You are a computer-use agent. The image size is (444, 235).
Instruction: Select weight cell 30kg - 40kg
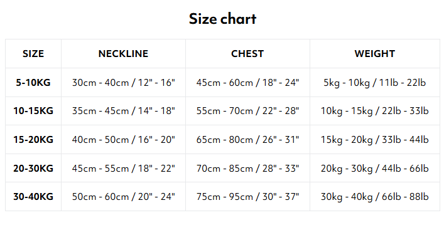point(375,197)
